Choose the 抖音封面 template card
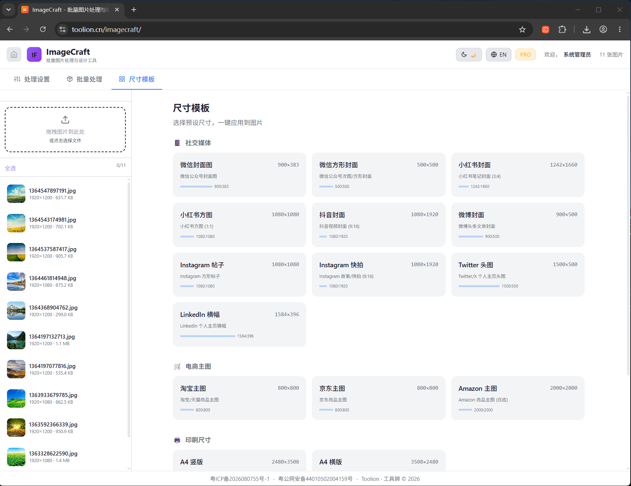 378,225
